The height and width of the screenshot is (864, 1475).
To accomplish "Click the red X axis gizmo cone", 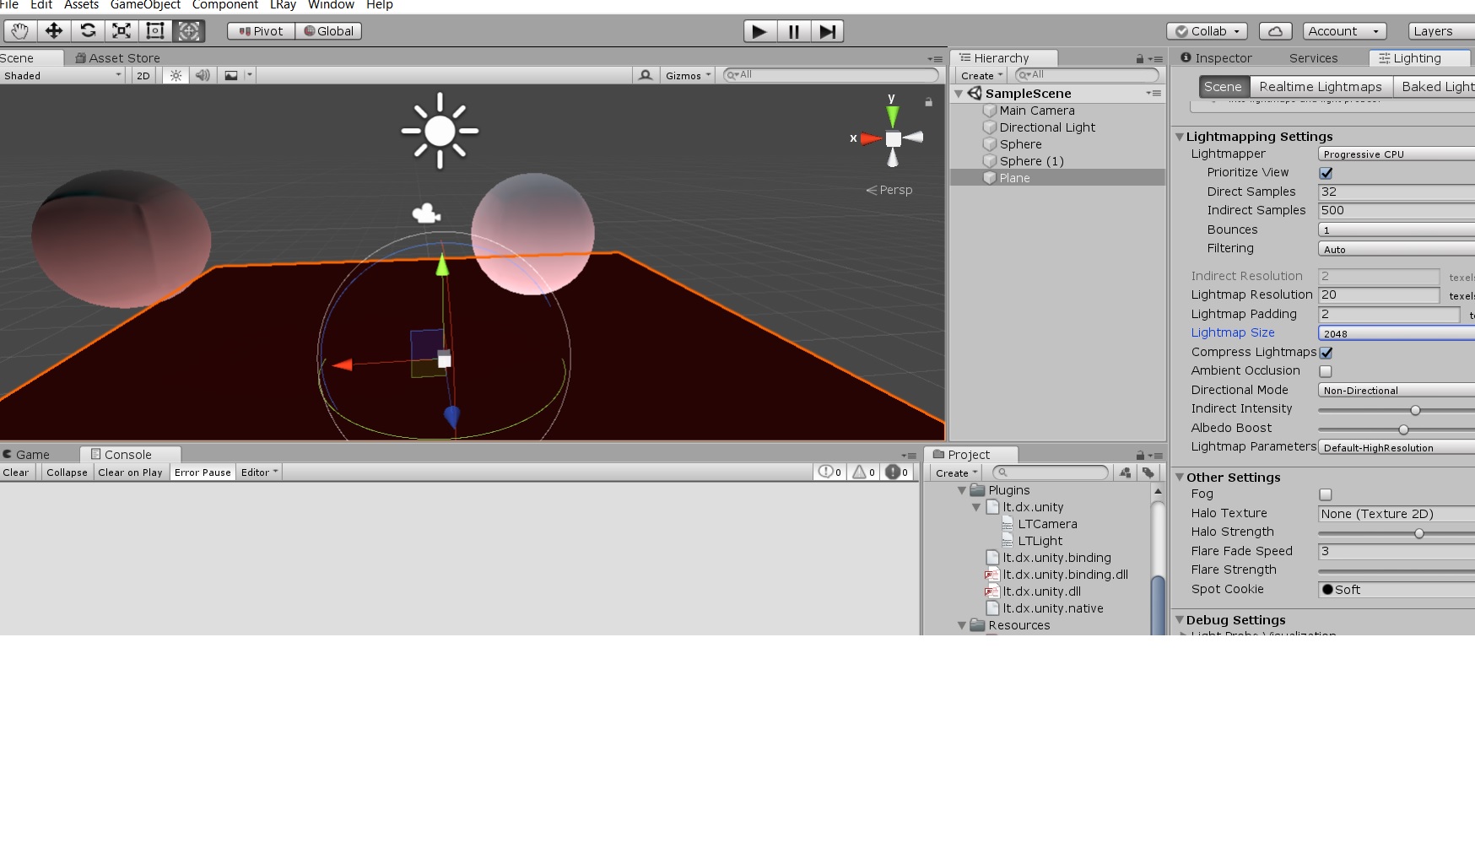I will click(x=870, y=138).
